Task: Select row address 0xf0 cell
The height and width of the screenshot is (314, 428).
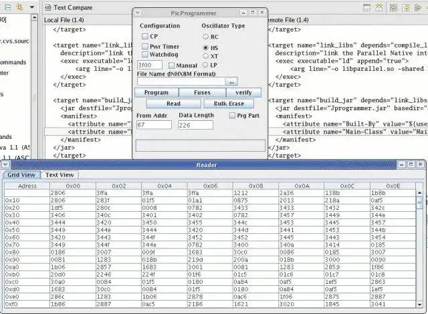Action: (x=27, y=304)
